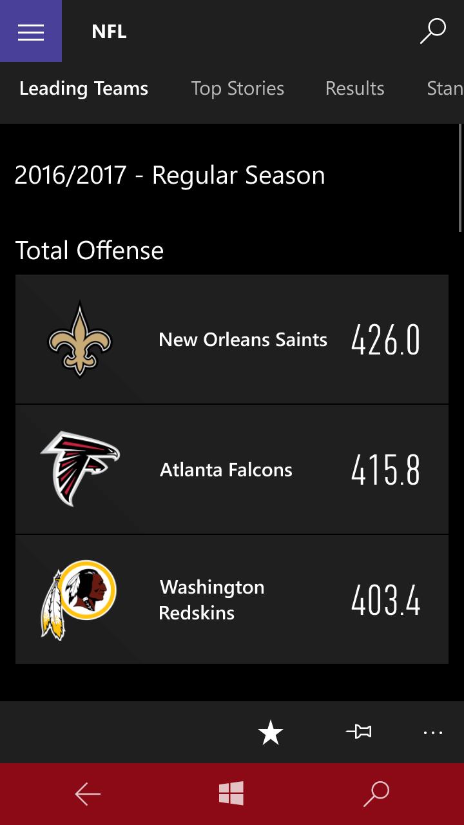This screenshot has height=825, width=464.
Task: Pin NFL page using pin icon
Action: pyautogui.click(x=358, y=732)
